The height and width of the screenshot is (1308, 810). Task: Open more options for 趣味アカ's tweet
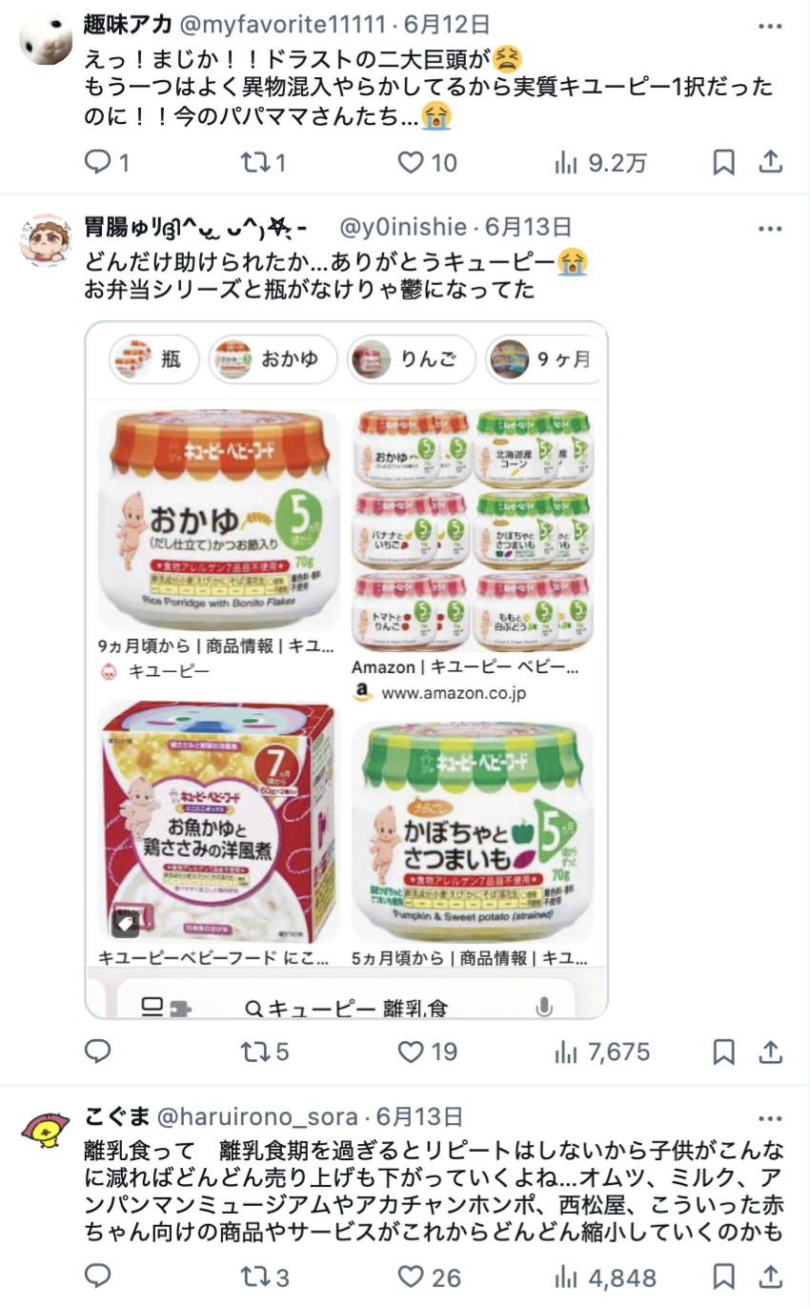(x=770, y=25)
